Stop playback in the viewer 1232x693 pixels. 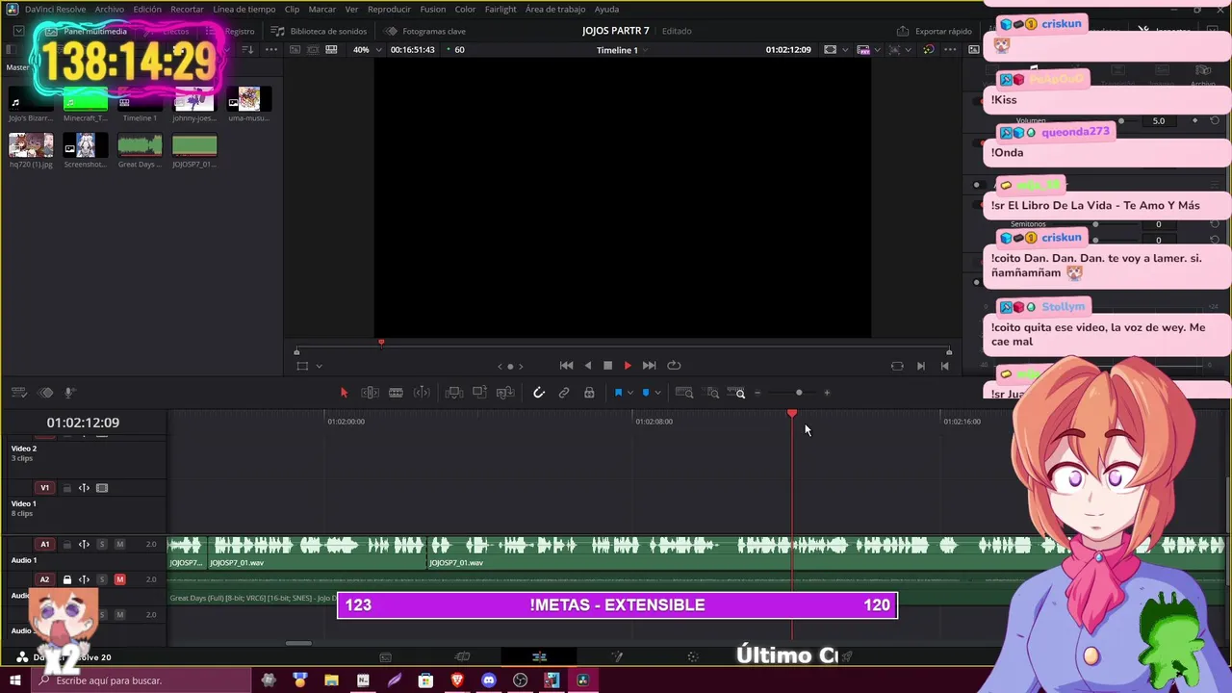(607, 366)
